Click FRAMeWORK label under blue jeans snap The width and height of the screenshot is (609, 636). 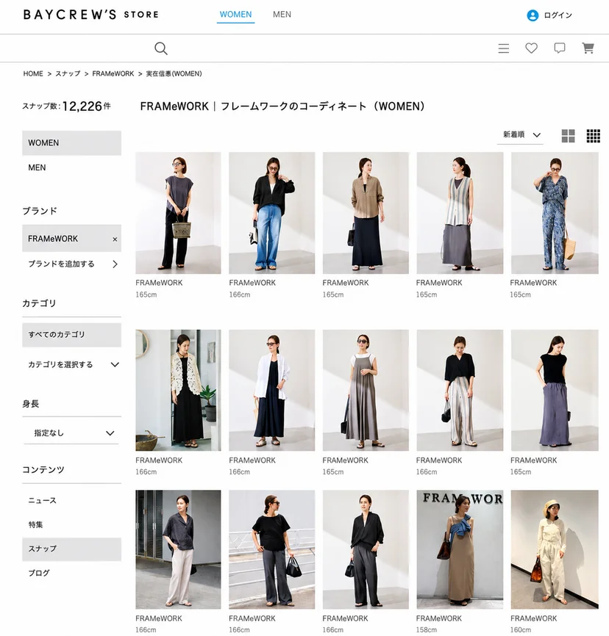pyautogui.click(x=252, y=283)
